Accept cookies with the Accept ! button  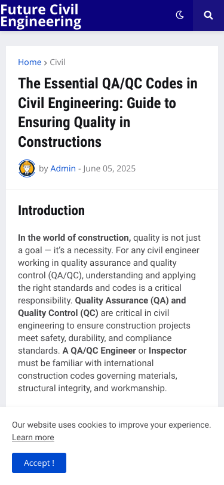39,463
